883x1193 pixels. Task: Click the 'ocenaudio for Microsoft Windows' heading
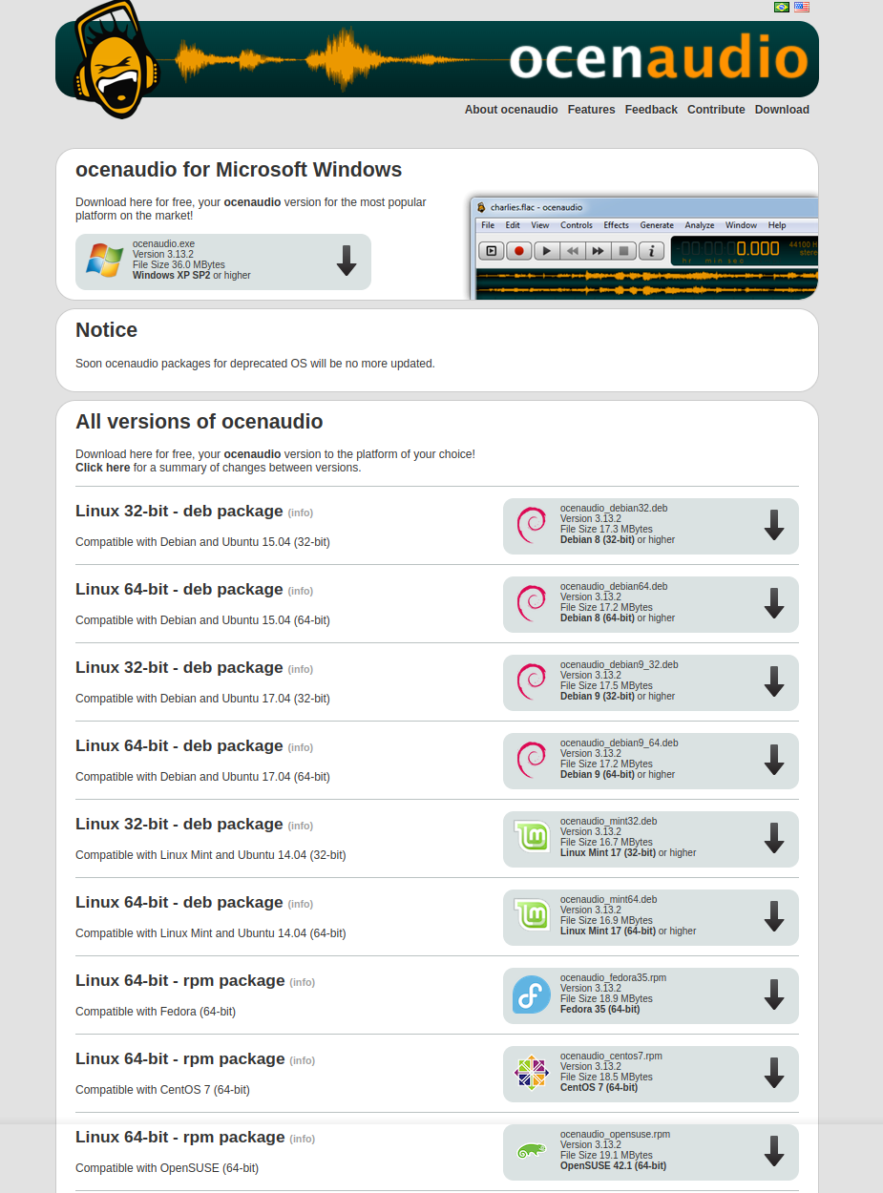pyautogui.click(x=239, y=170)
